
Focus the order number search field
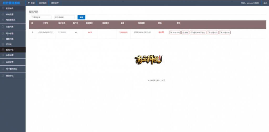(x=41, y=17)
